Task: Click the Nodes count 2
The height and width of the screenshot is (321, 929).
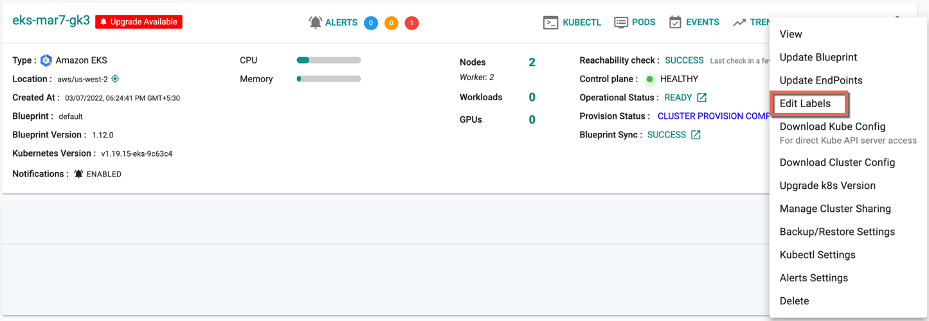Action: coord(532,62)
